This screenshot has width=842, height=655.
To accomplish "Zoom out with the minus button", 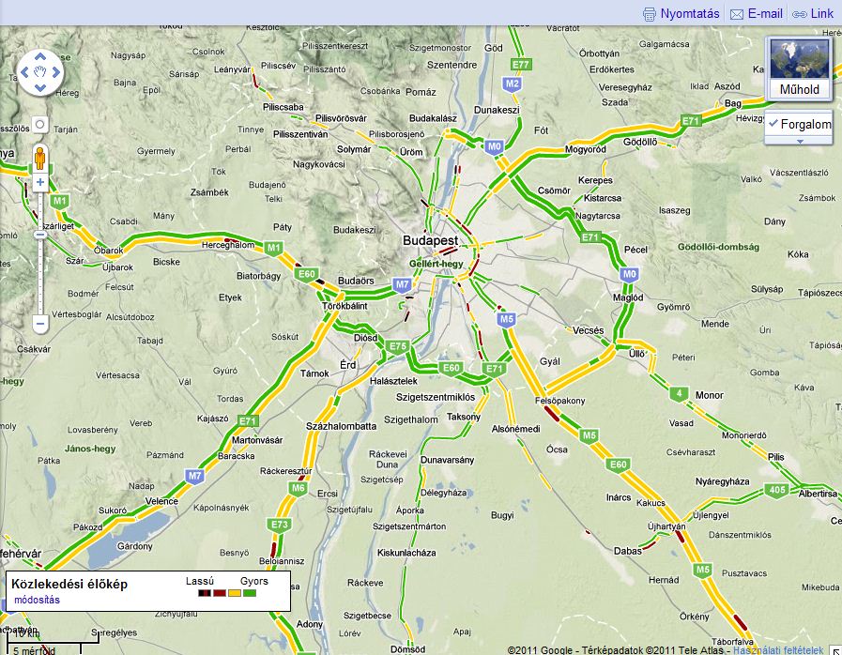I will [40, 324].
